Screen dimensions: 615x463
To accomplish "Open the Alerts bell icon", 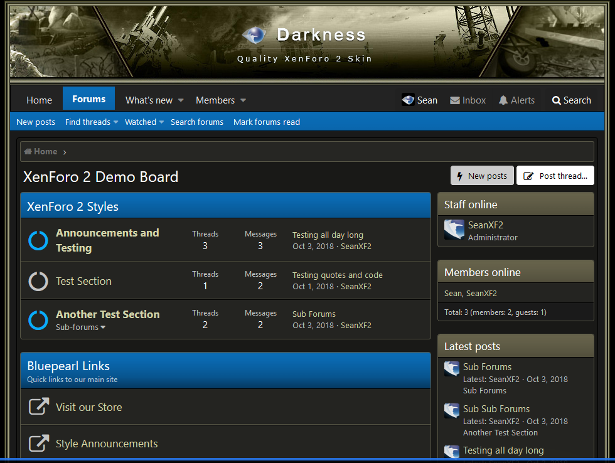I will click(x=503, y=100).
